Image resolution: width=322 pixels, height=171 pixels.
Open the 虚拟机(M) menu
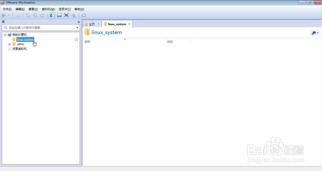(48, 9)
